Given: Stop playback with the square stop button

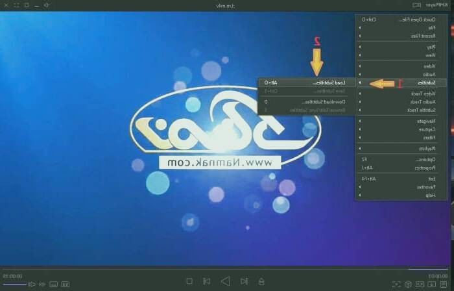Looking at the screenshot, I should (x=189, y=281).
